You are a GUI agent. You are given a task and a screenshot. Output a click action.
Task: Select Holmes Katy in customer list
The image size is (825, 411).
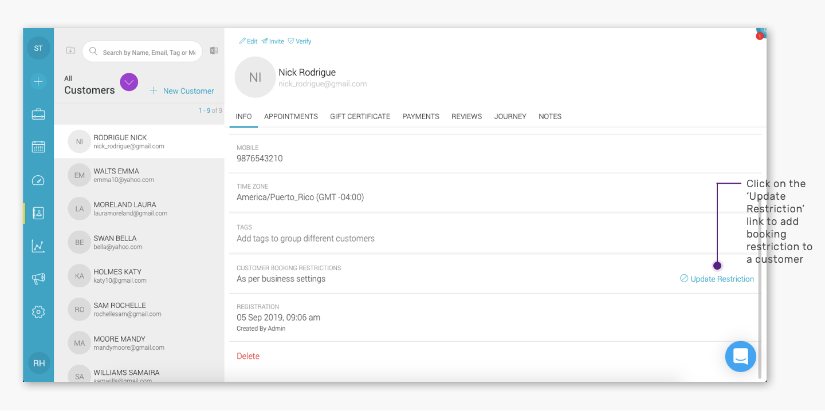[x=139, y=276]
